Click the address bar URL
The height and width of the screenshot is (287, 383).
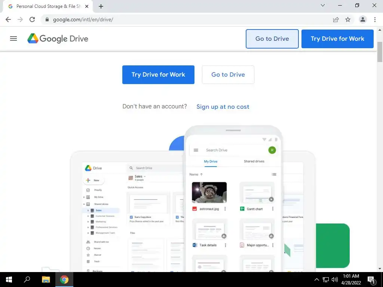[83, 19]
